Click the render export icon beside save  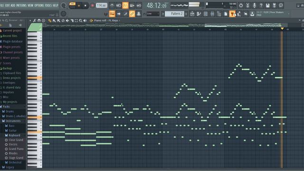[x=274, y=5]
